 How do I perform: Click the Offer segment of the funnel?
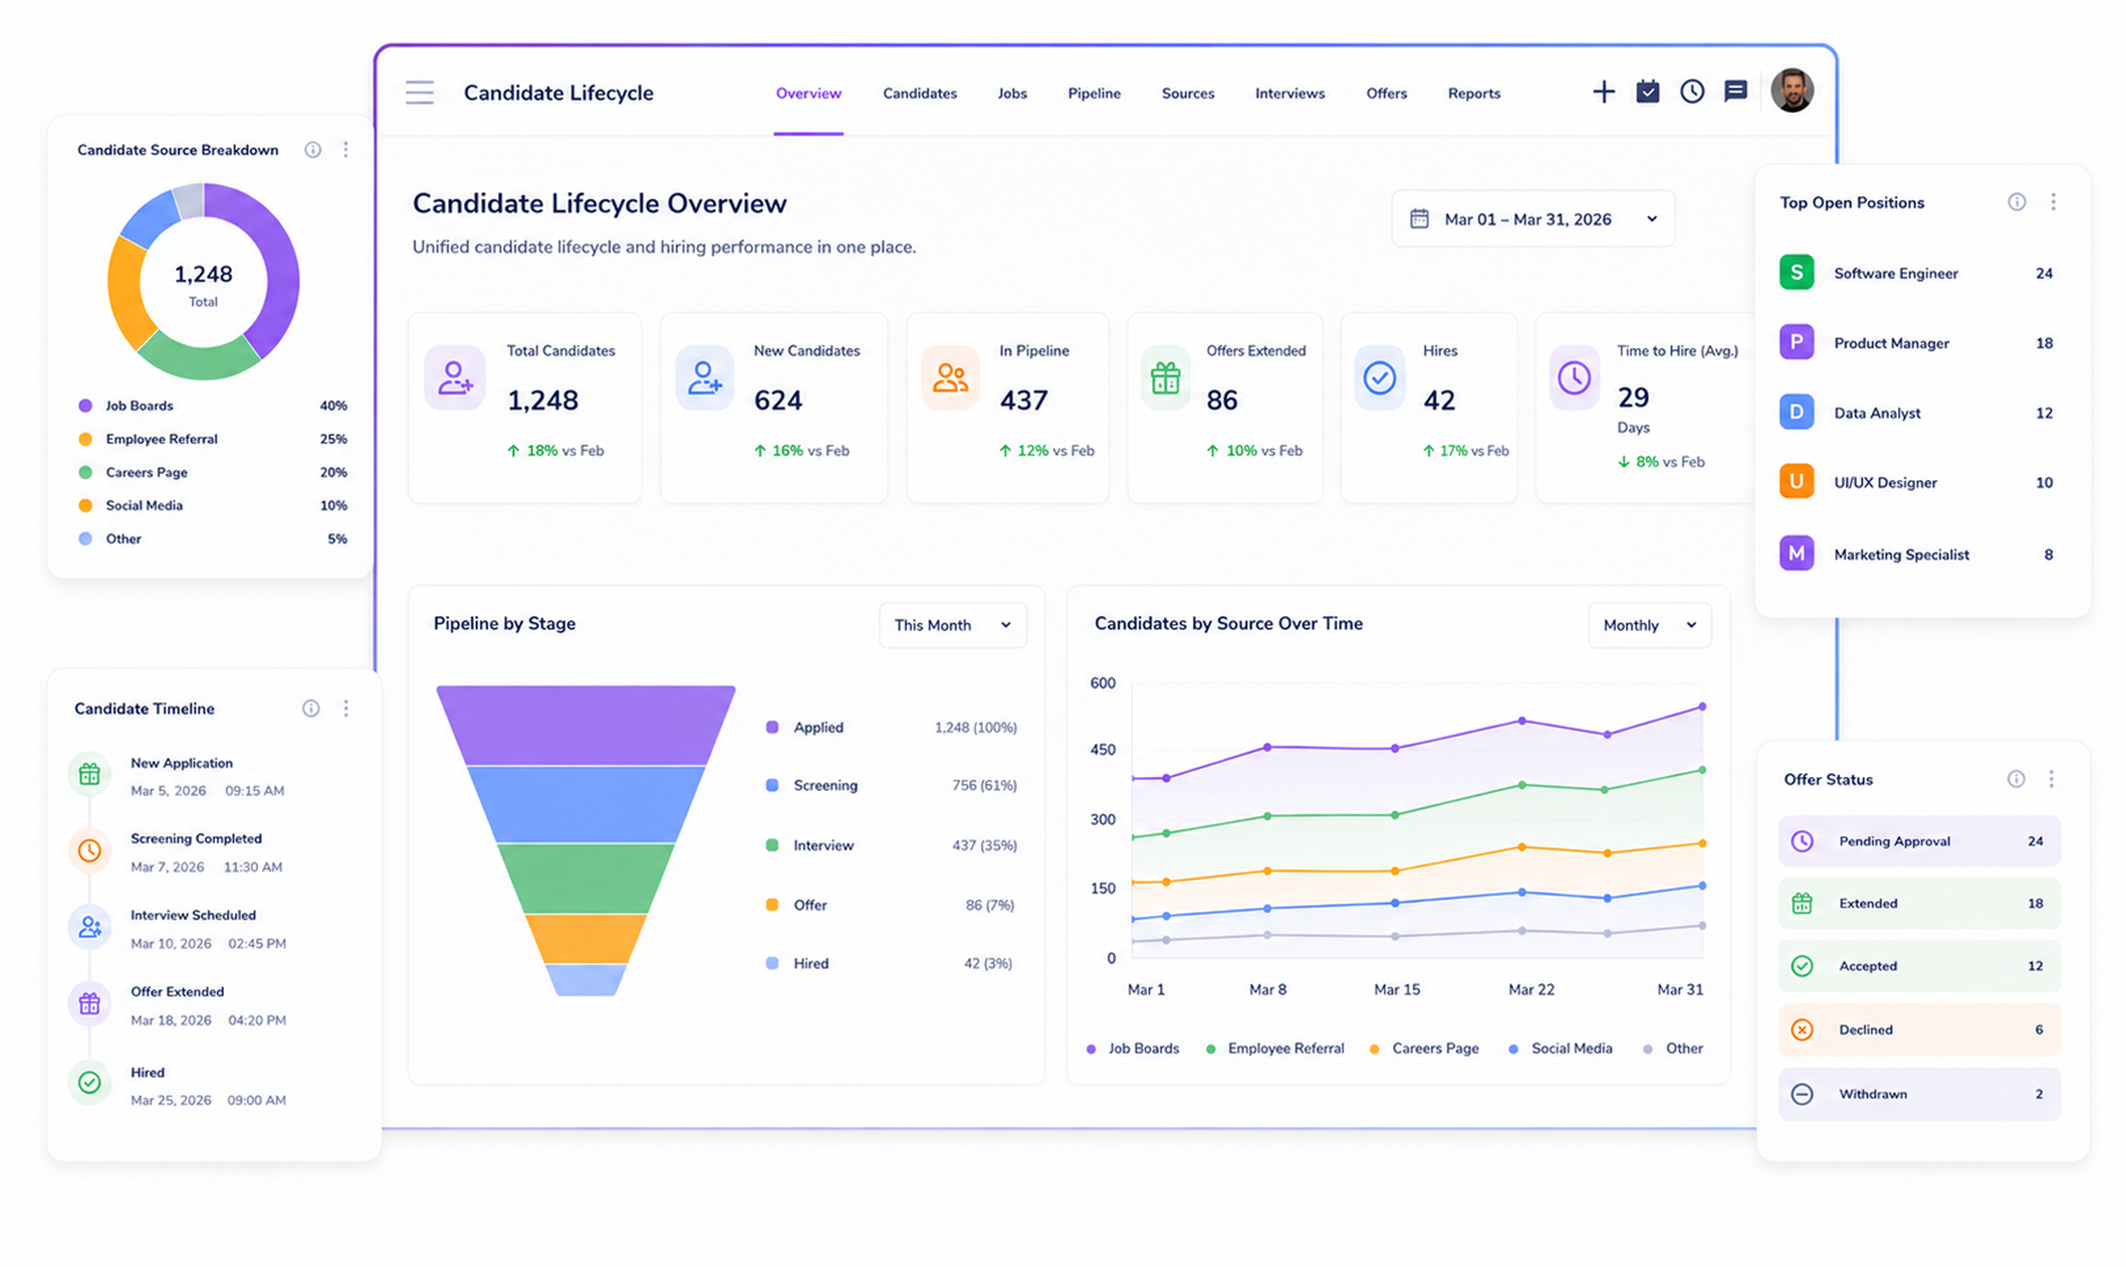586,939
